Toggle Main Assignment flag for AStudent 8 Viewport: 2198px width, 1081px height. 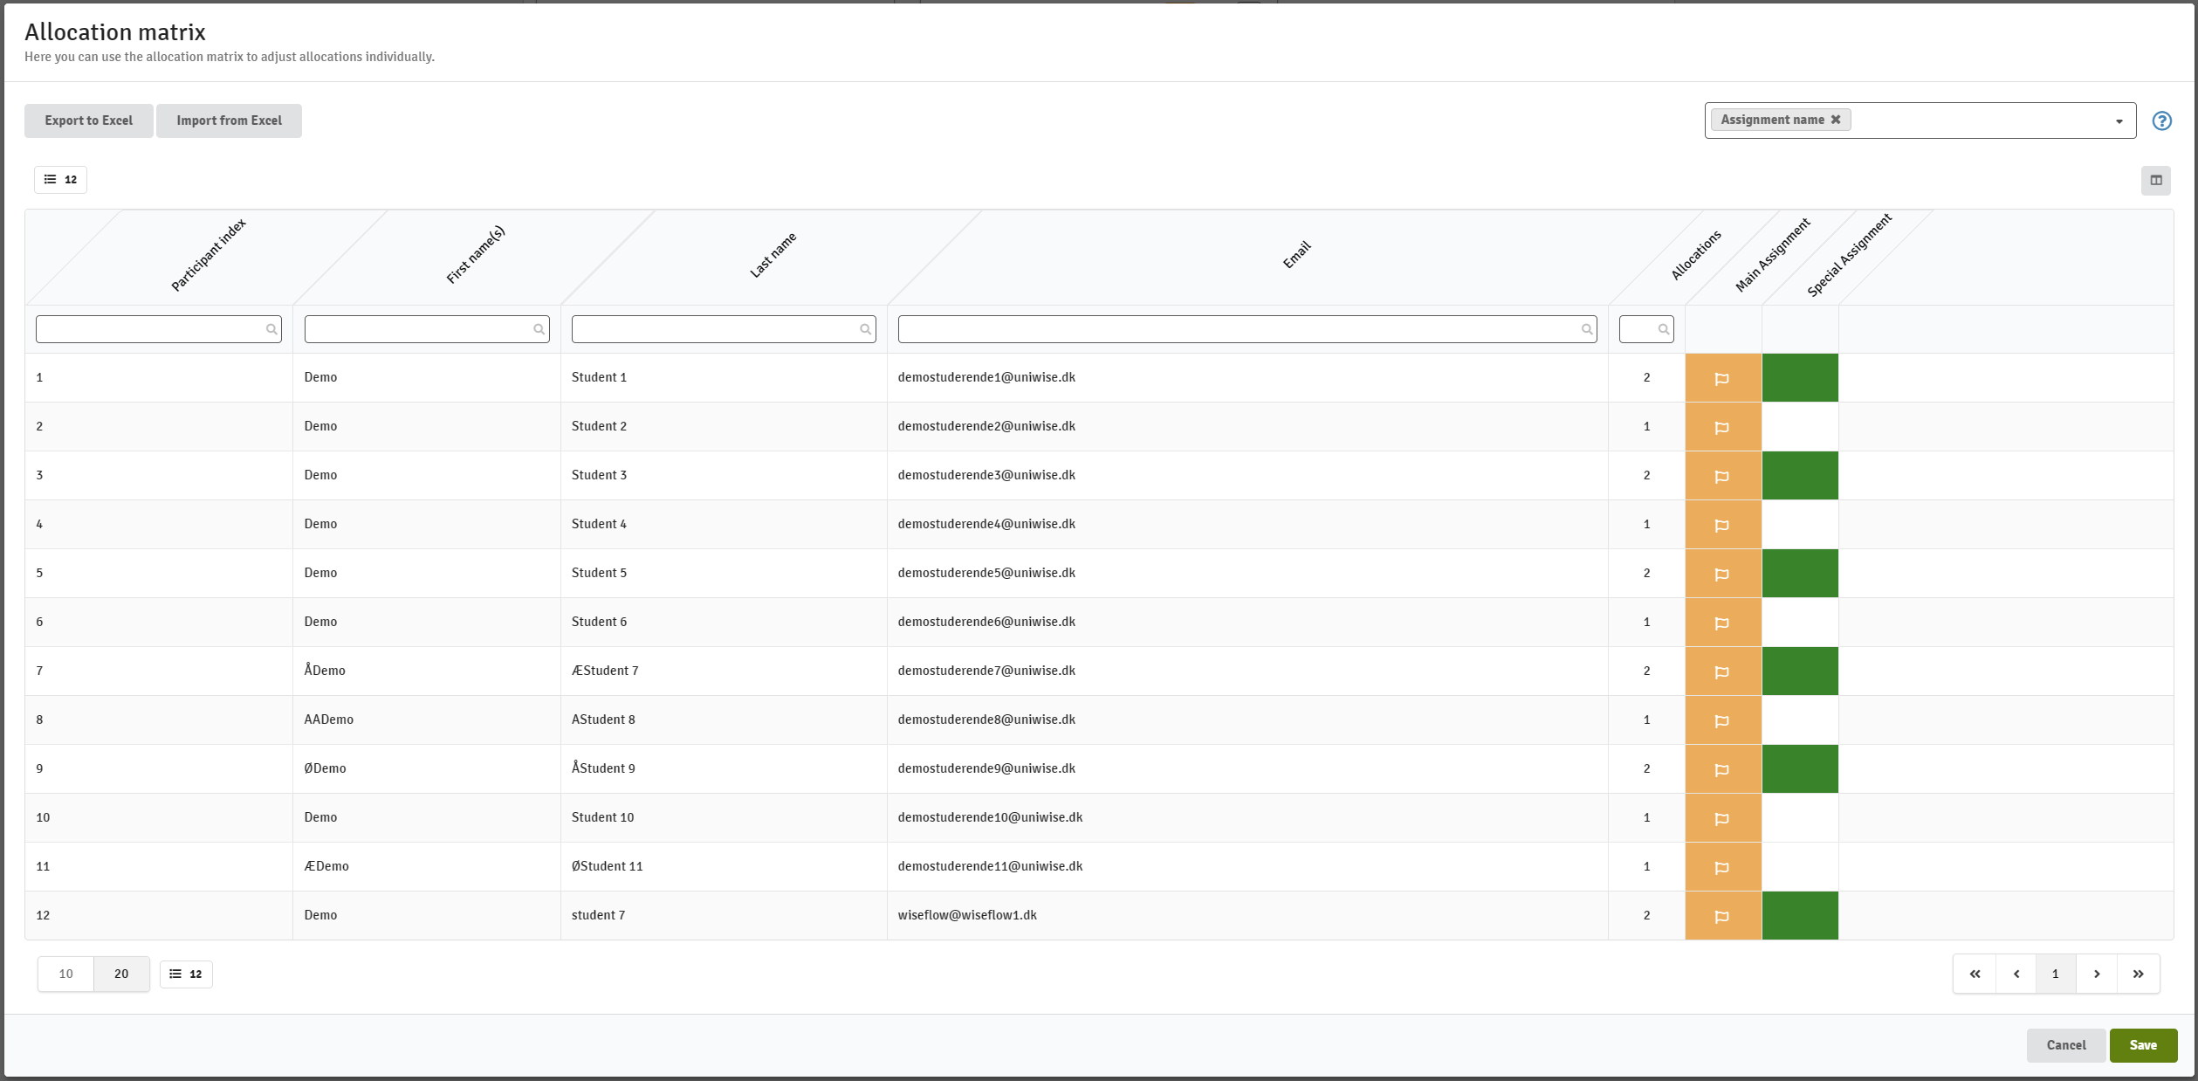click(1723, 720)
